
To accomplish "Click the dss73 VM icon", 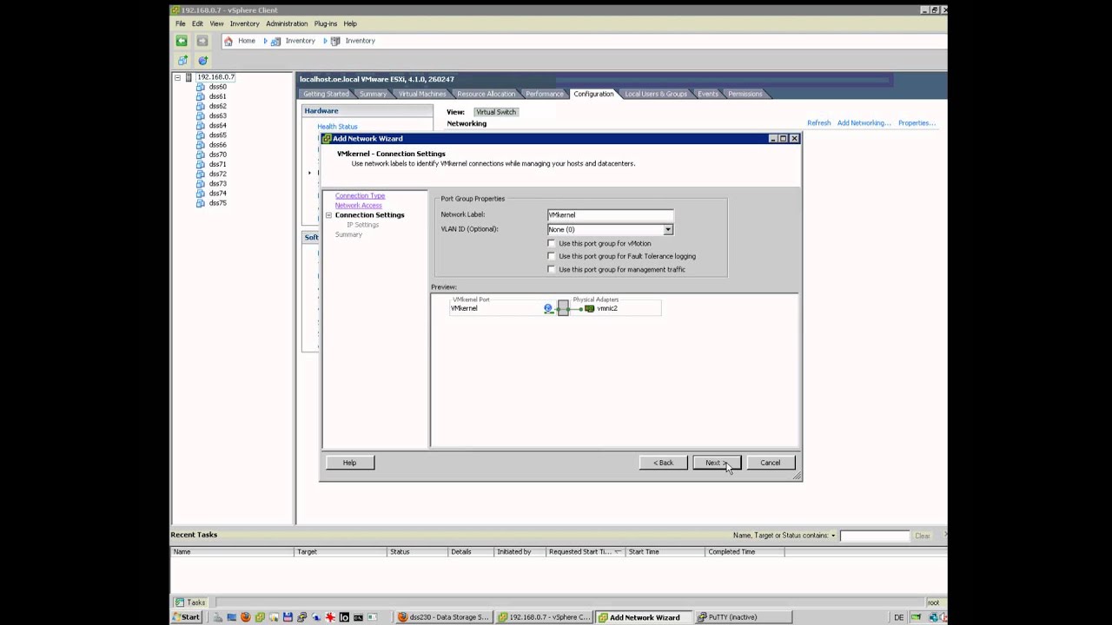I will pyautogui.click(x=201, y=184).
